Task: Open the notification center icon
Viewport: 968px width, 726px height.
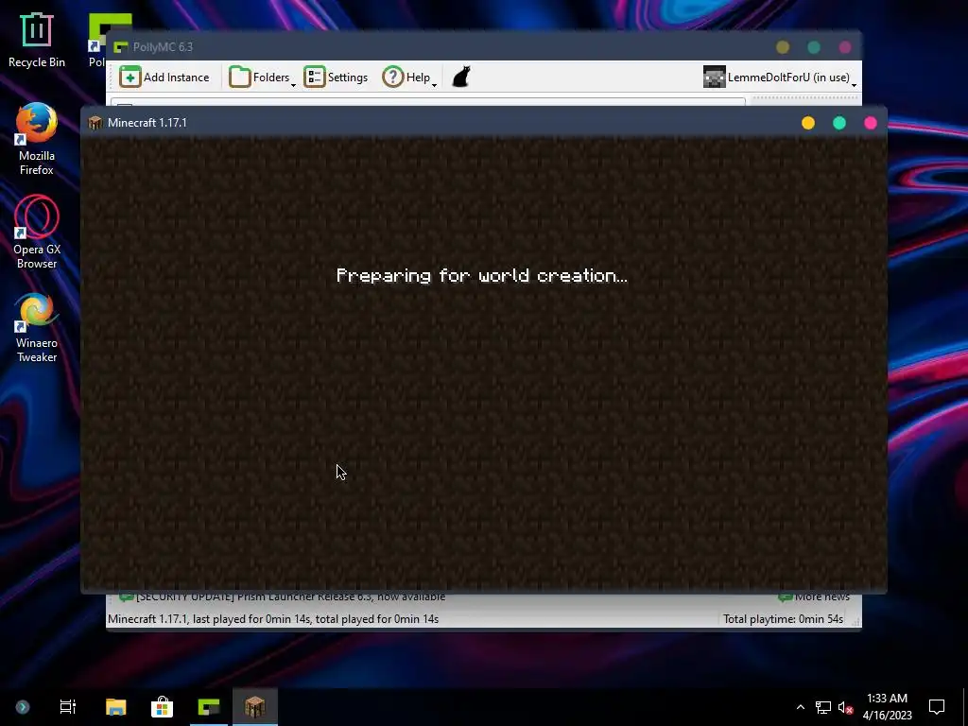Action: [x=937, y=707]
